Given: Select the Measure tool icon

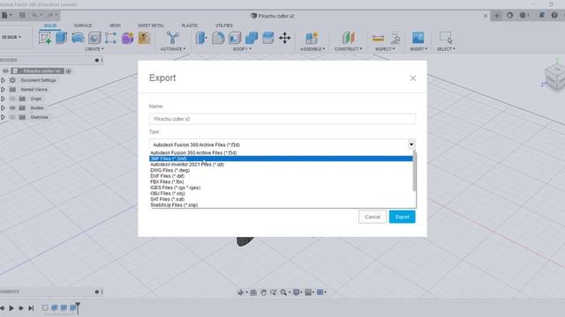Looking at the screenshot, I should 378,38.
